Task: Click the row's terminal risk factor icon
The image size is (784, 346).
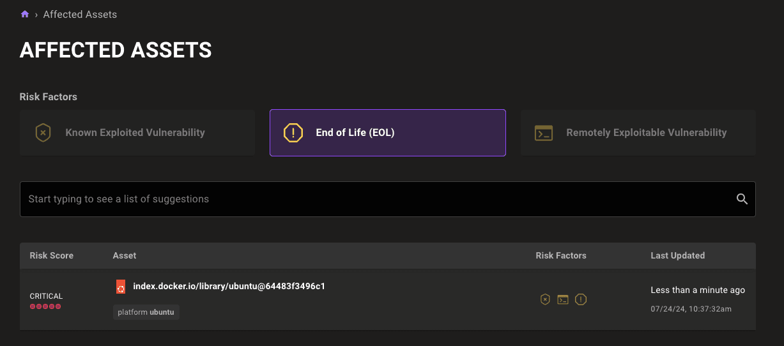Action: pyautogui.click(x=563, y=299)
